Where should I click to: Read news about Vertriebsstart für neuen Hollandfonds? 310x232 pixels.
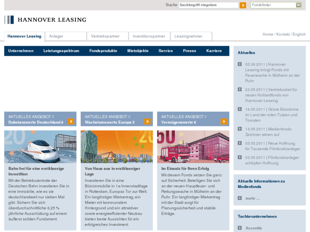point(271,95)
